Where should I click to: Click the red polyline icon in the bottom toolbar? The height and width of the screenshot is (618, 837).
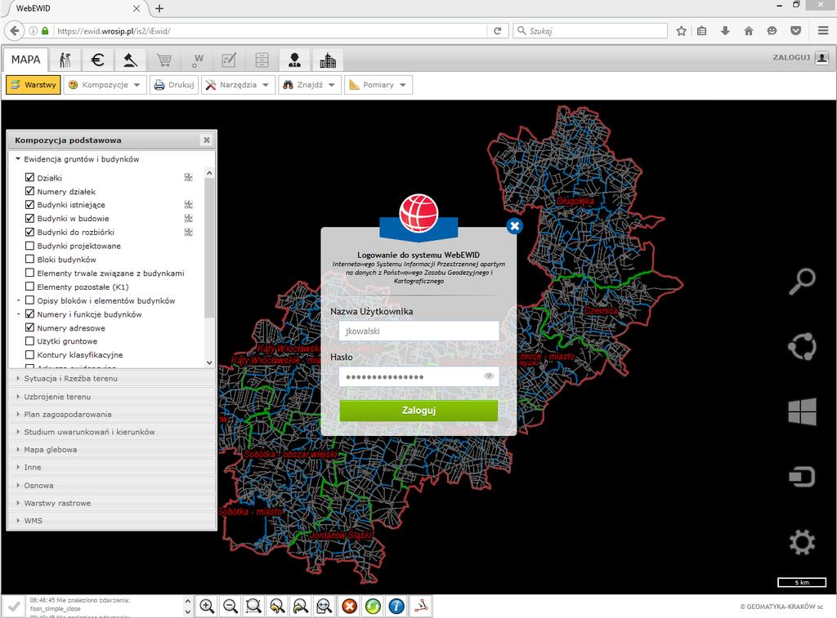tap(422, 607)
